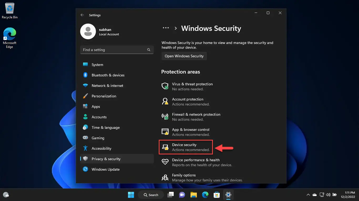
Task: Open the clock and date in system tray
Action: pyautogui.click(x=348, y=195)
